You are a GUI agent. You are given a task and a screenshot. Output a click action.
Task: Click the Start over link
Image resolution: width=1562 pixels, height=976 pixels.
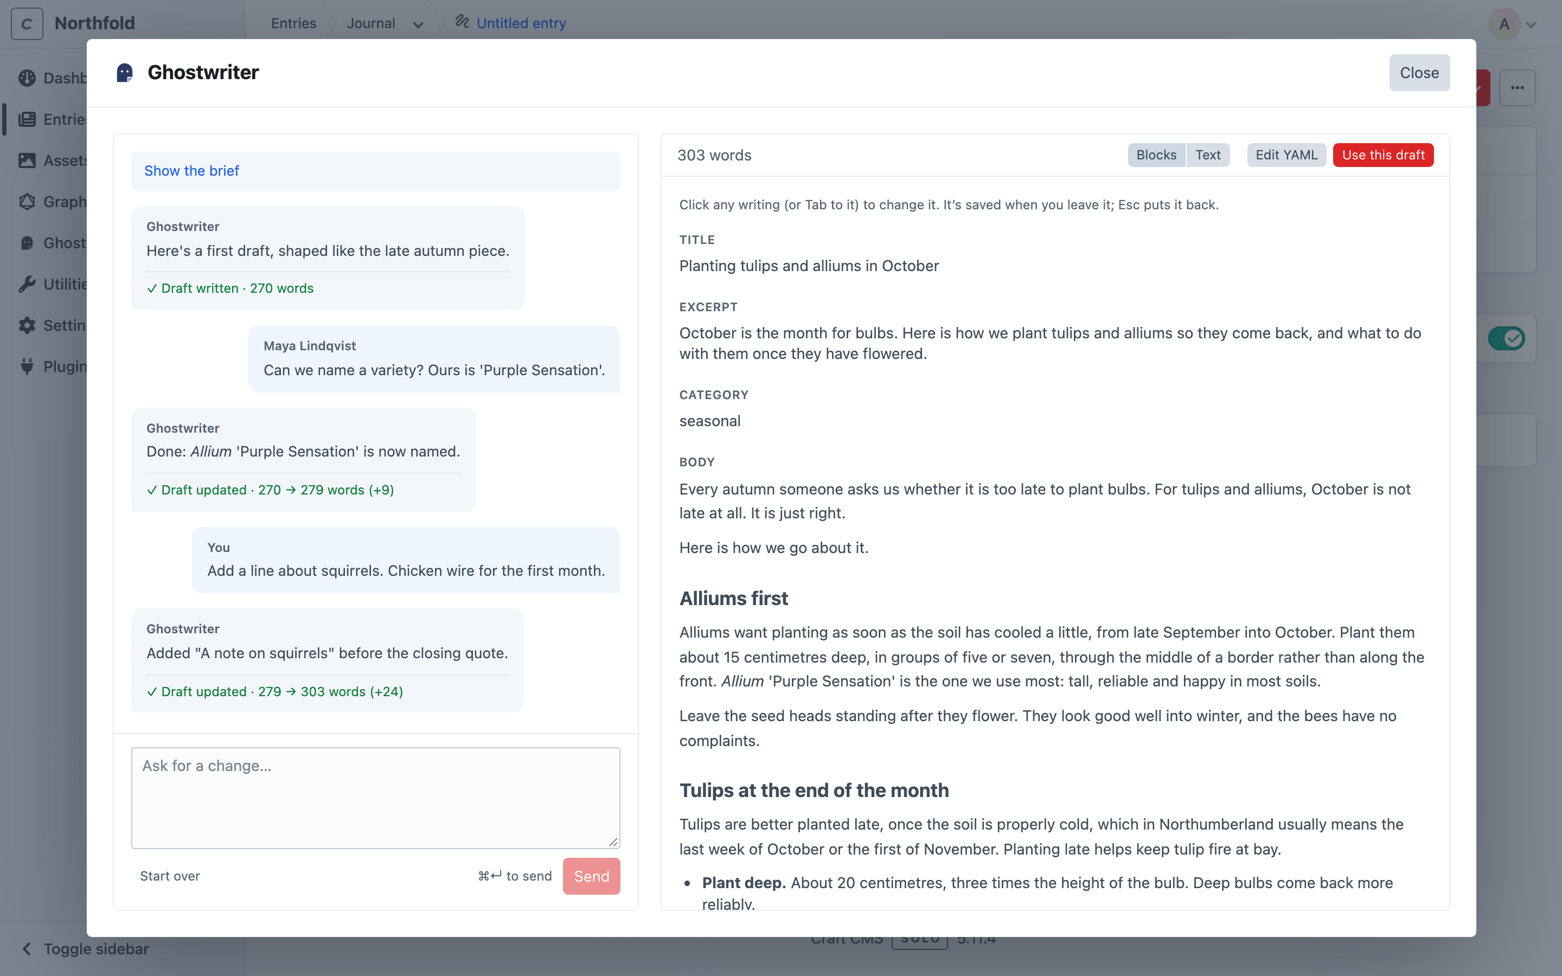pyautogui.click(x=170, y=876)
